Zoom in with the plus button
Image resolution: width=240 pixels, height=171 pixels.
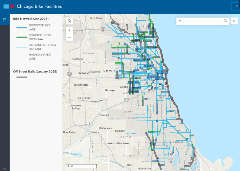click(69, 30)
